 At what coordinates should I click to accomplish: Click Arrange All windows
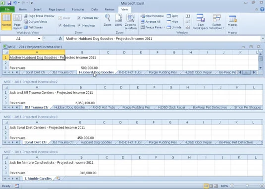click(x=151, y=22)
